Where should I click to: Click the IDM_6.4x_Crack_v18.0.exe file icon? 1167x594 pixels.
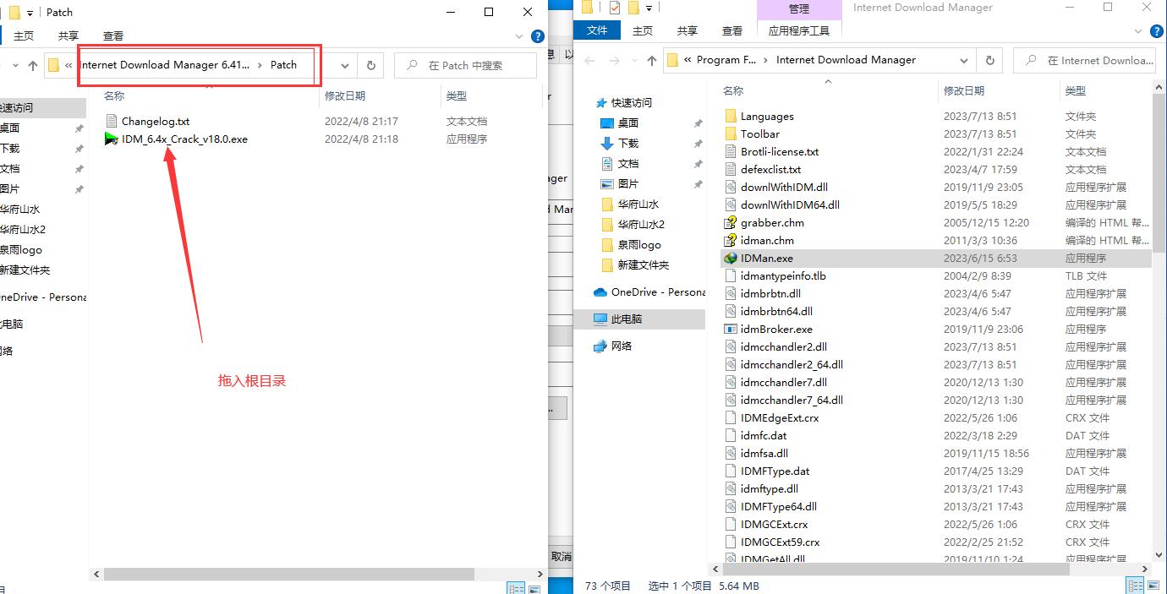pyautogui.click(x=111, y=139)
